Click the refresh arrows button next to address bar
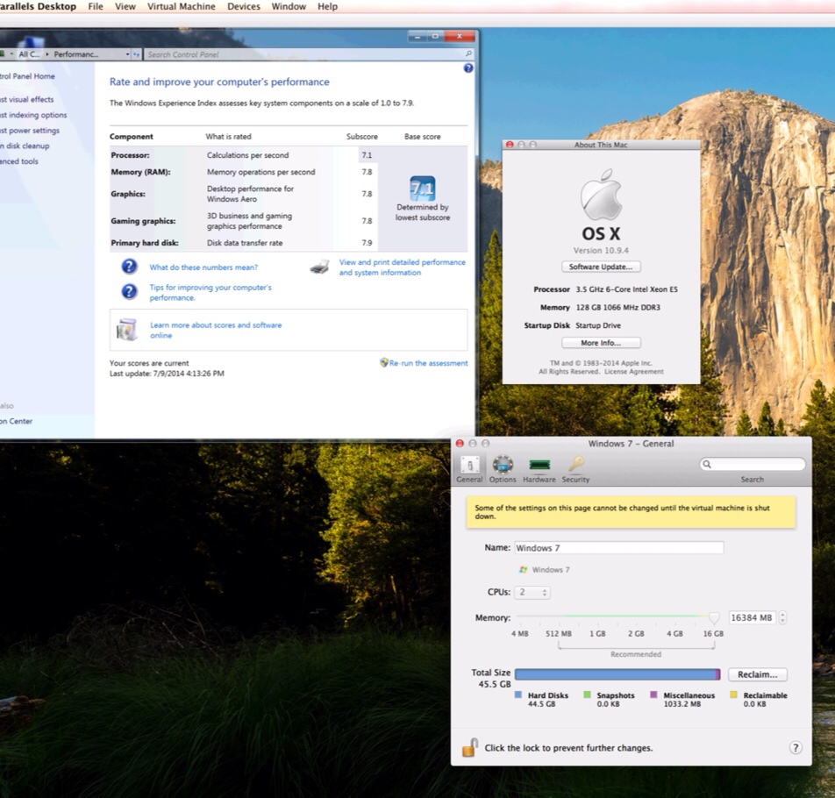The image size is (835, 798). 136,54
